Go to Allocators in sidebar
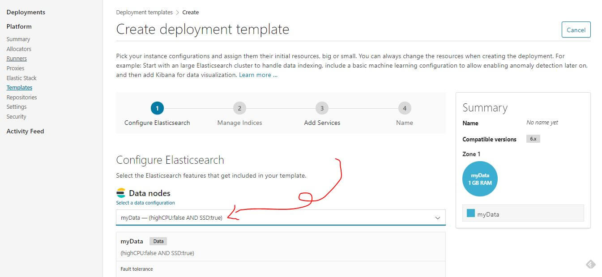 [19, 49]
